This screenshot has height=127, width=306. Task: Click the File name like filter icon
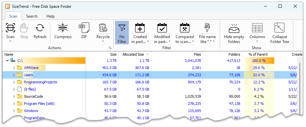point(207,28)
